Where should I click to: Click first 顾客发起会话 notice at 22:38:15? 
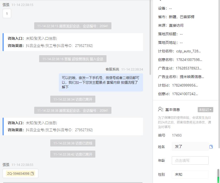pos(73,26)
